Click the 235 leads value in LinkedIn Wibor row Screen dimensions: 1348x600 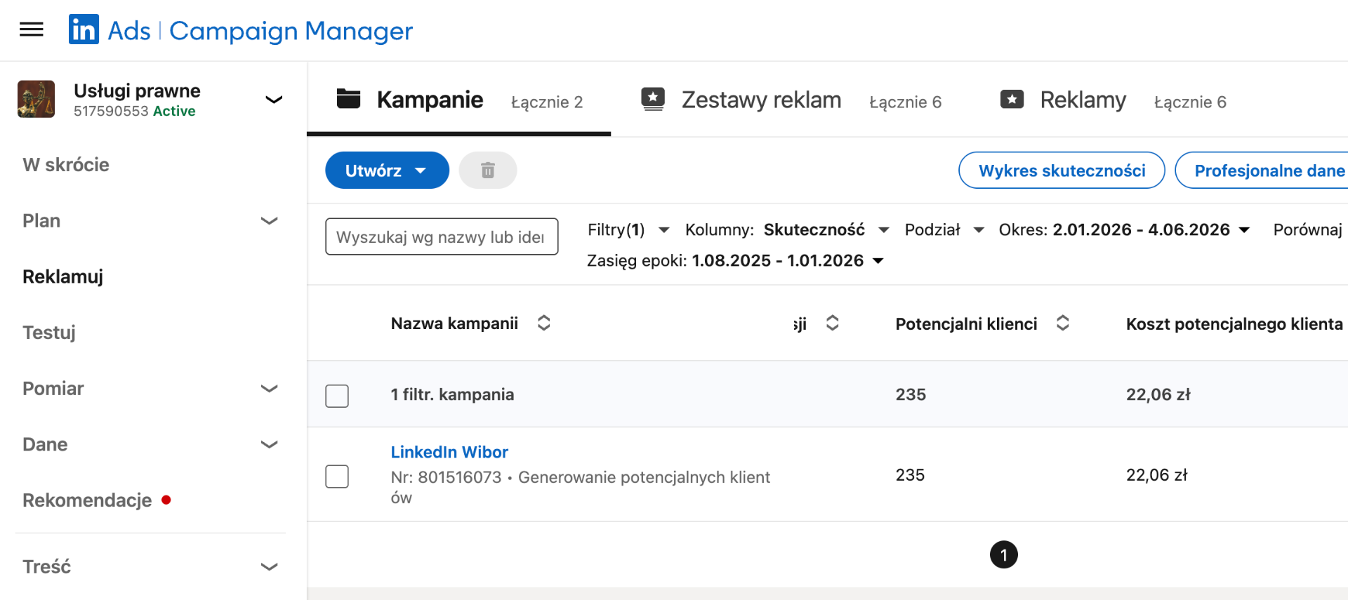point(910,475)
